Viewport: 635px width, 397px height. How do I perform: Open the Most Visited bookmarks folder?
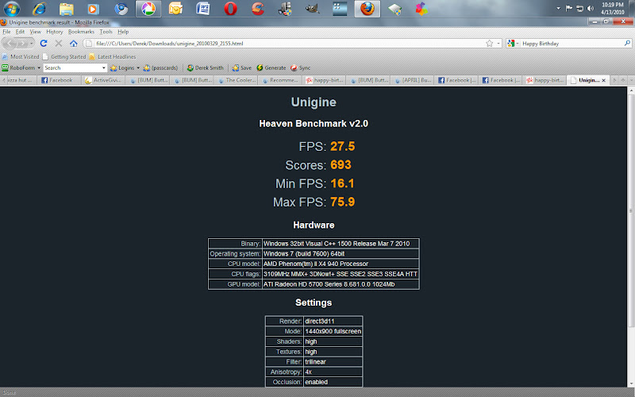(21, 56)
